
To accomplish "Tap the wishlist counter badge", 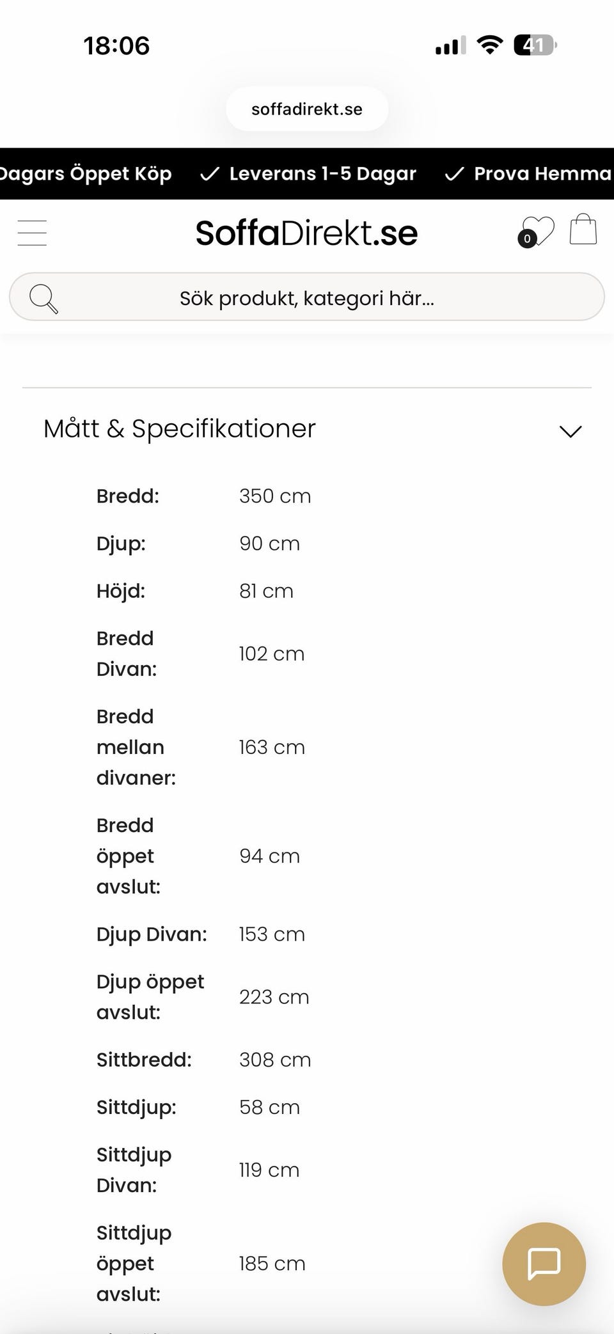I will point(527,239).
